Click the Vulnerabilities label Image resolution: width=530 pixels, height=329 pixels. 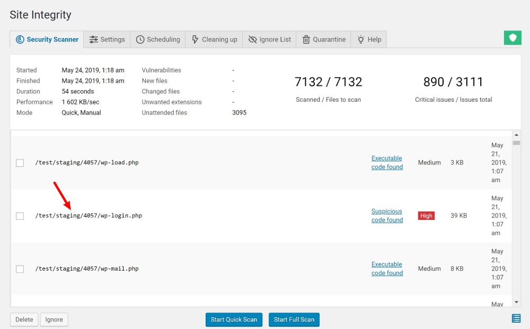click(161, 70)
